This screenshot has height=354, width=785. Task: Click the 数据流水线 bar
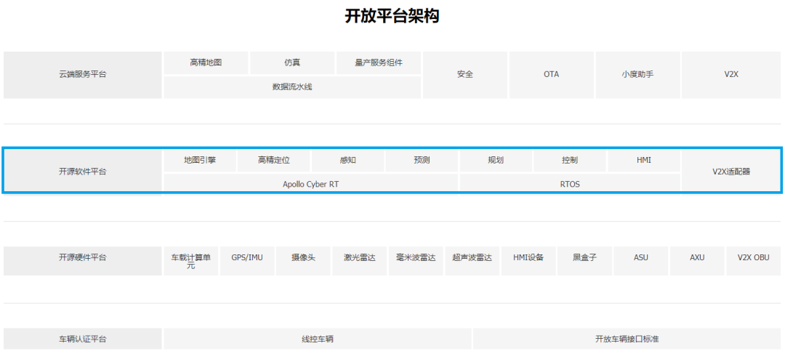pyautogui.click(x=292, y=87)
